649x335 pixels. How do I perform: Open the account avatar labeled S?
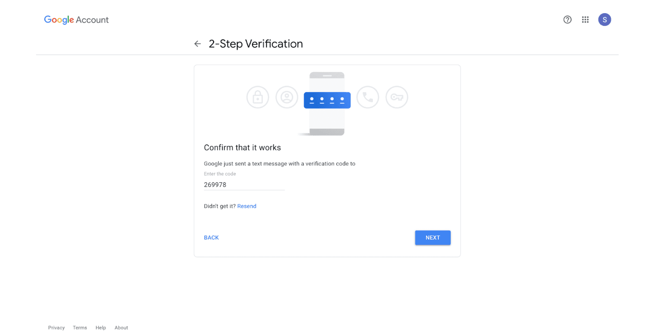pos(605,20)
